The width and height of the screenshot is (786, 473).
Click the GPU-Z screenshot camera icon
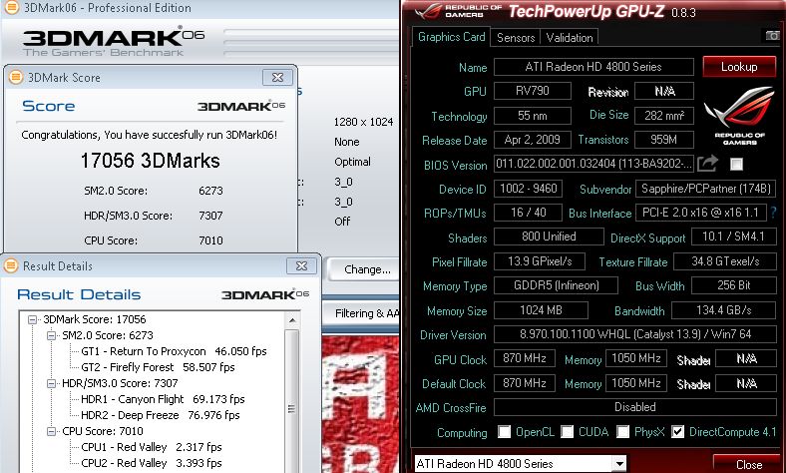772,36
